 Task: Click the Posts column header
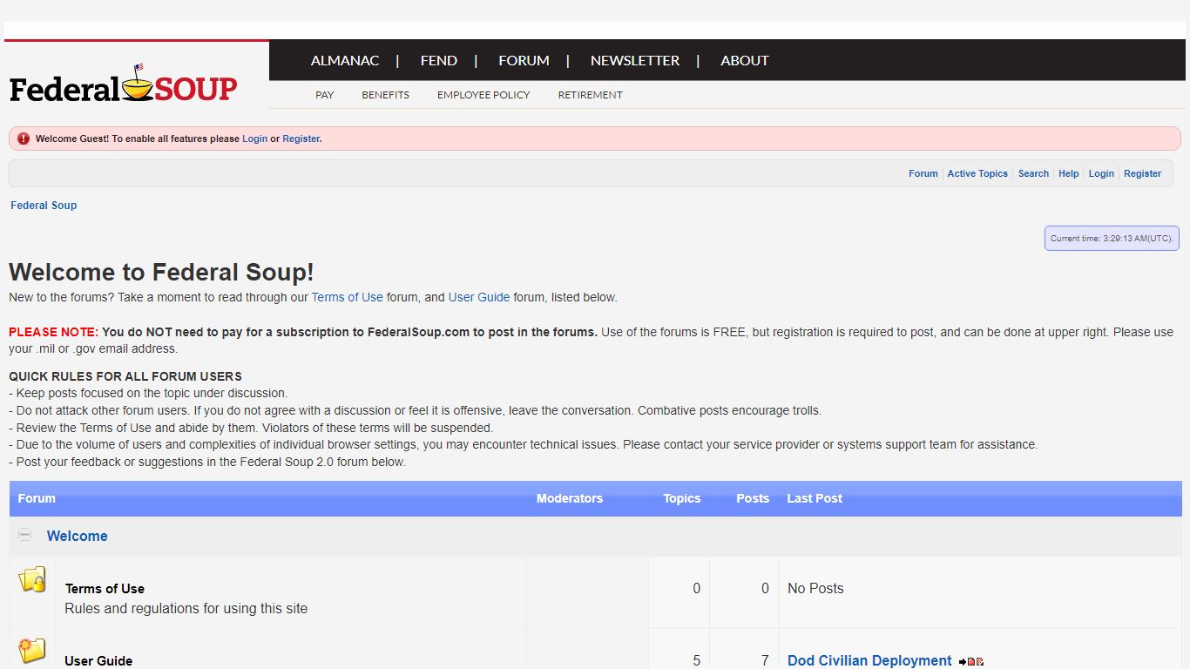(x=753, y=498)
